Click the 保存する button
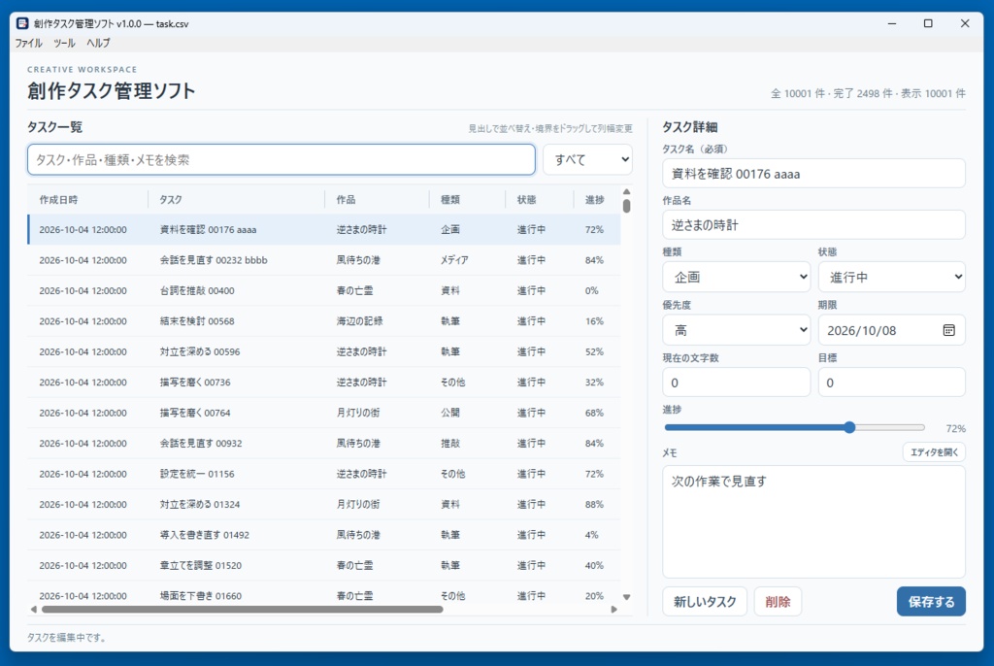The image size is (994, 666). click(x=931, y=601)
